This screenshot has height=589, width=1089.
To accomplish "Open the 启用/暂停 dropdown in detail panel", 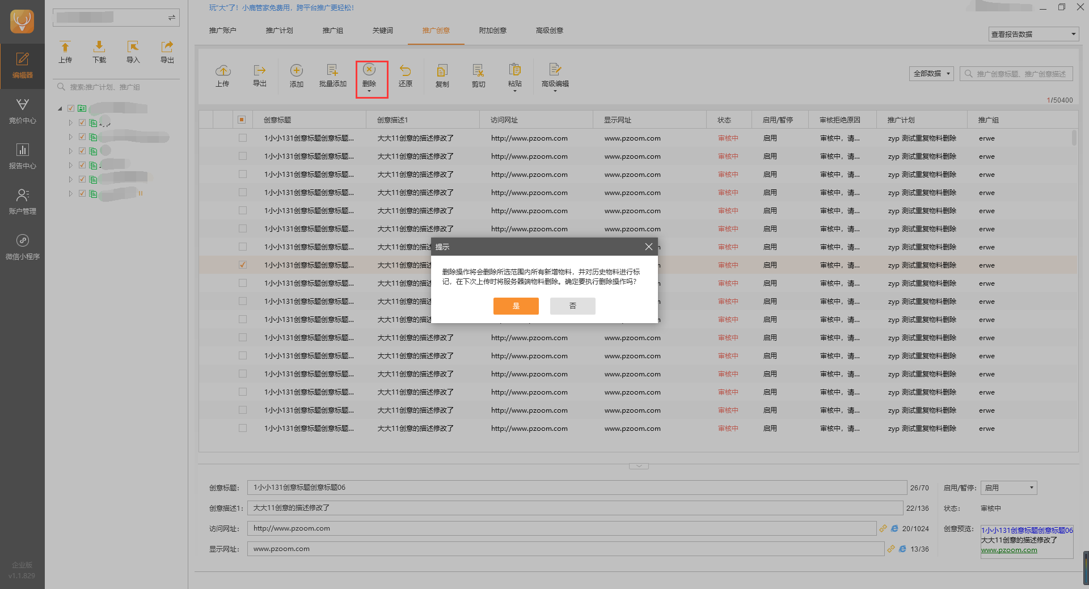I will coord(1010,488).
